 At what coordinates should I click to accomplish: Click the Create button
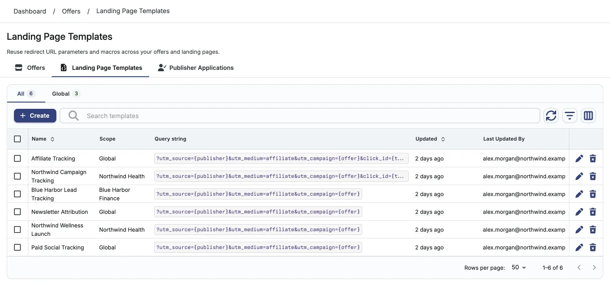35,116
